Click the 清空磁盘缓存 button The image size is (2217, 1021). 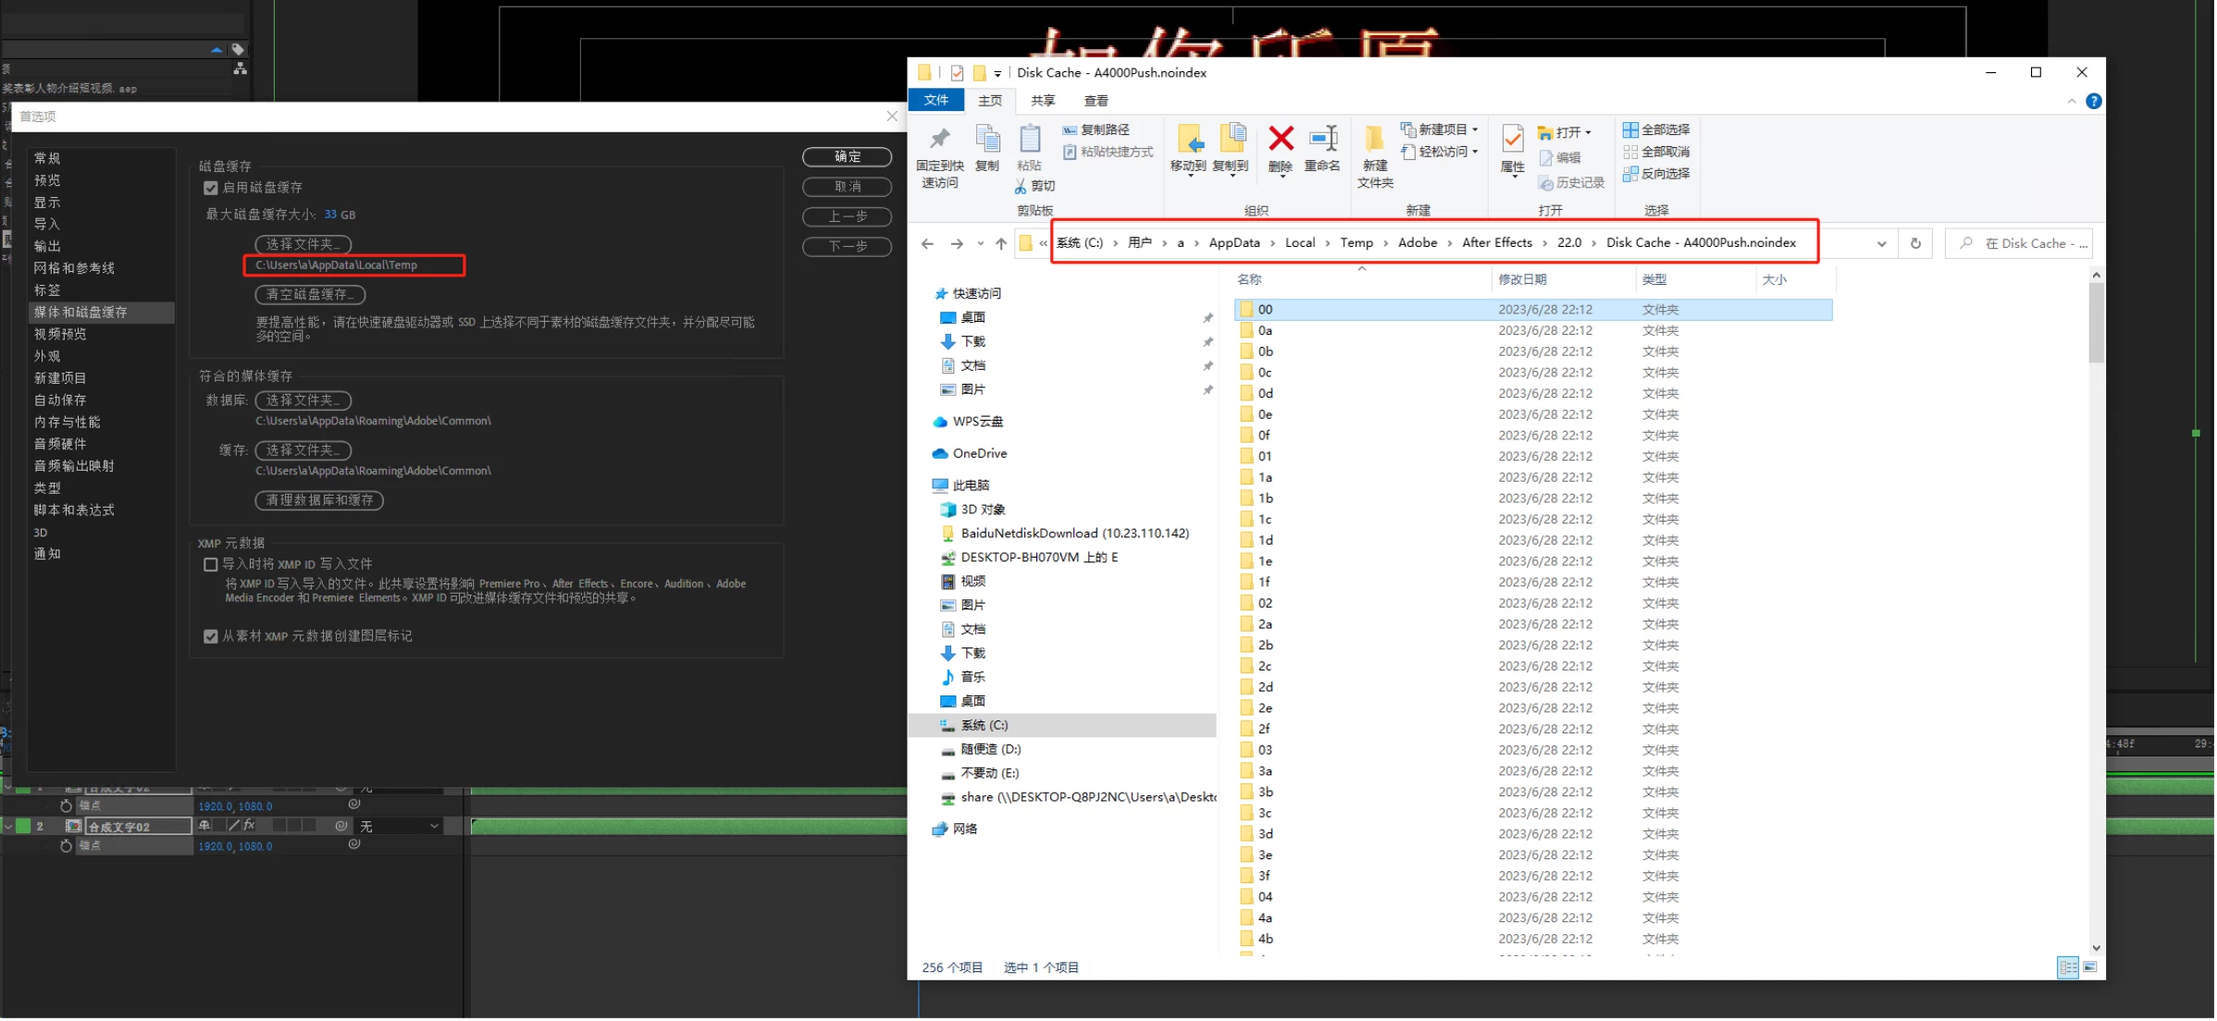pos(310,294)
